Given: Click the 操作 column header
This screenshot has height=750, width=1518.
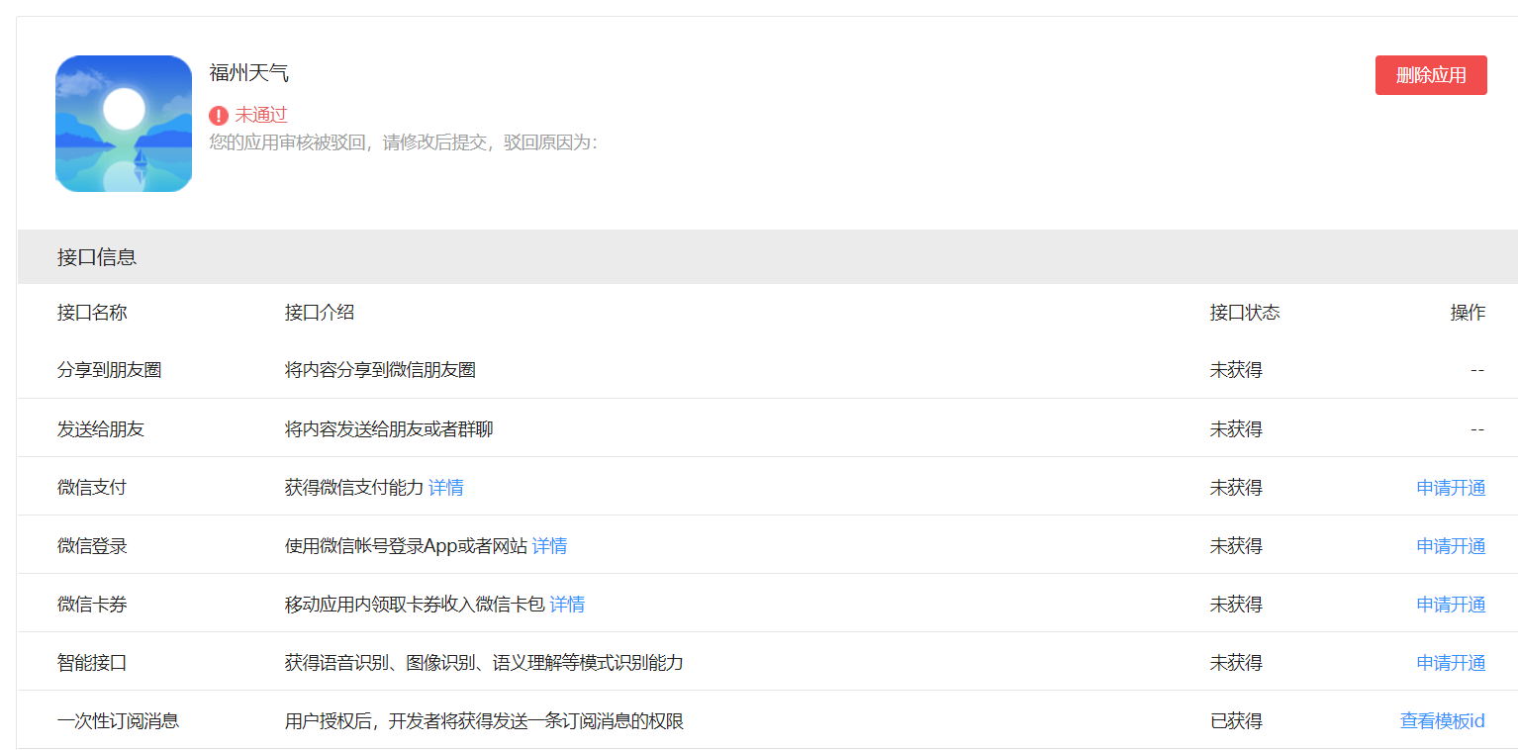Looking at the screenshot, I should (x=1469, y=313).
